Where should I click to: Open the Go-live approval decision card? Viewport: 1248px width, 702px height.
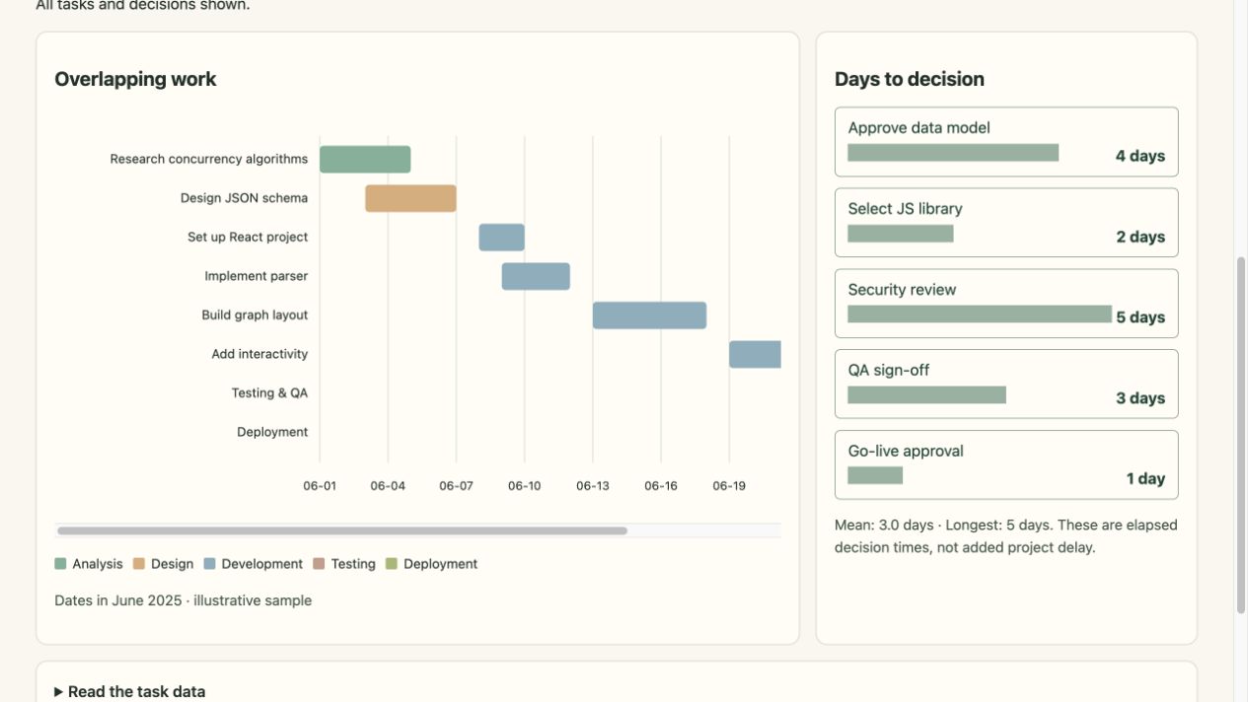pyautogui.click(x=1006, y=465)
